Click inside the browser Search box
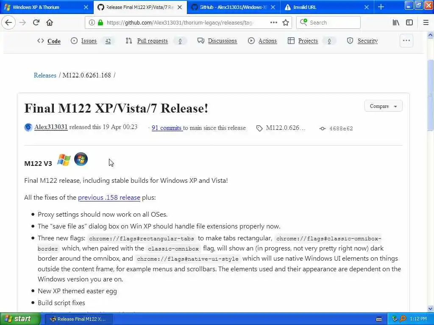The width and height of the screenshot is (434, 325). point(328,22)
